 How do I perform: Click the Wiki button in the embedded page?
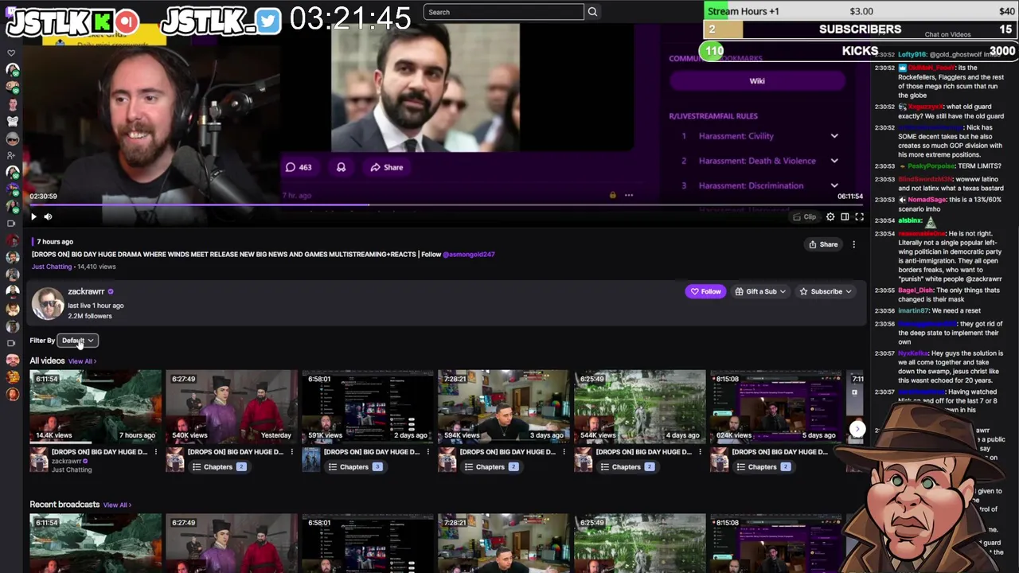coord(757,81)
